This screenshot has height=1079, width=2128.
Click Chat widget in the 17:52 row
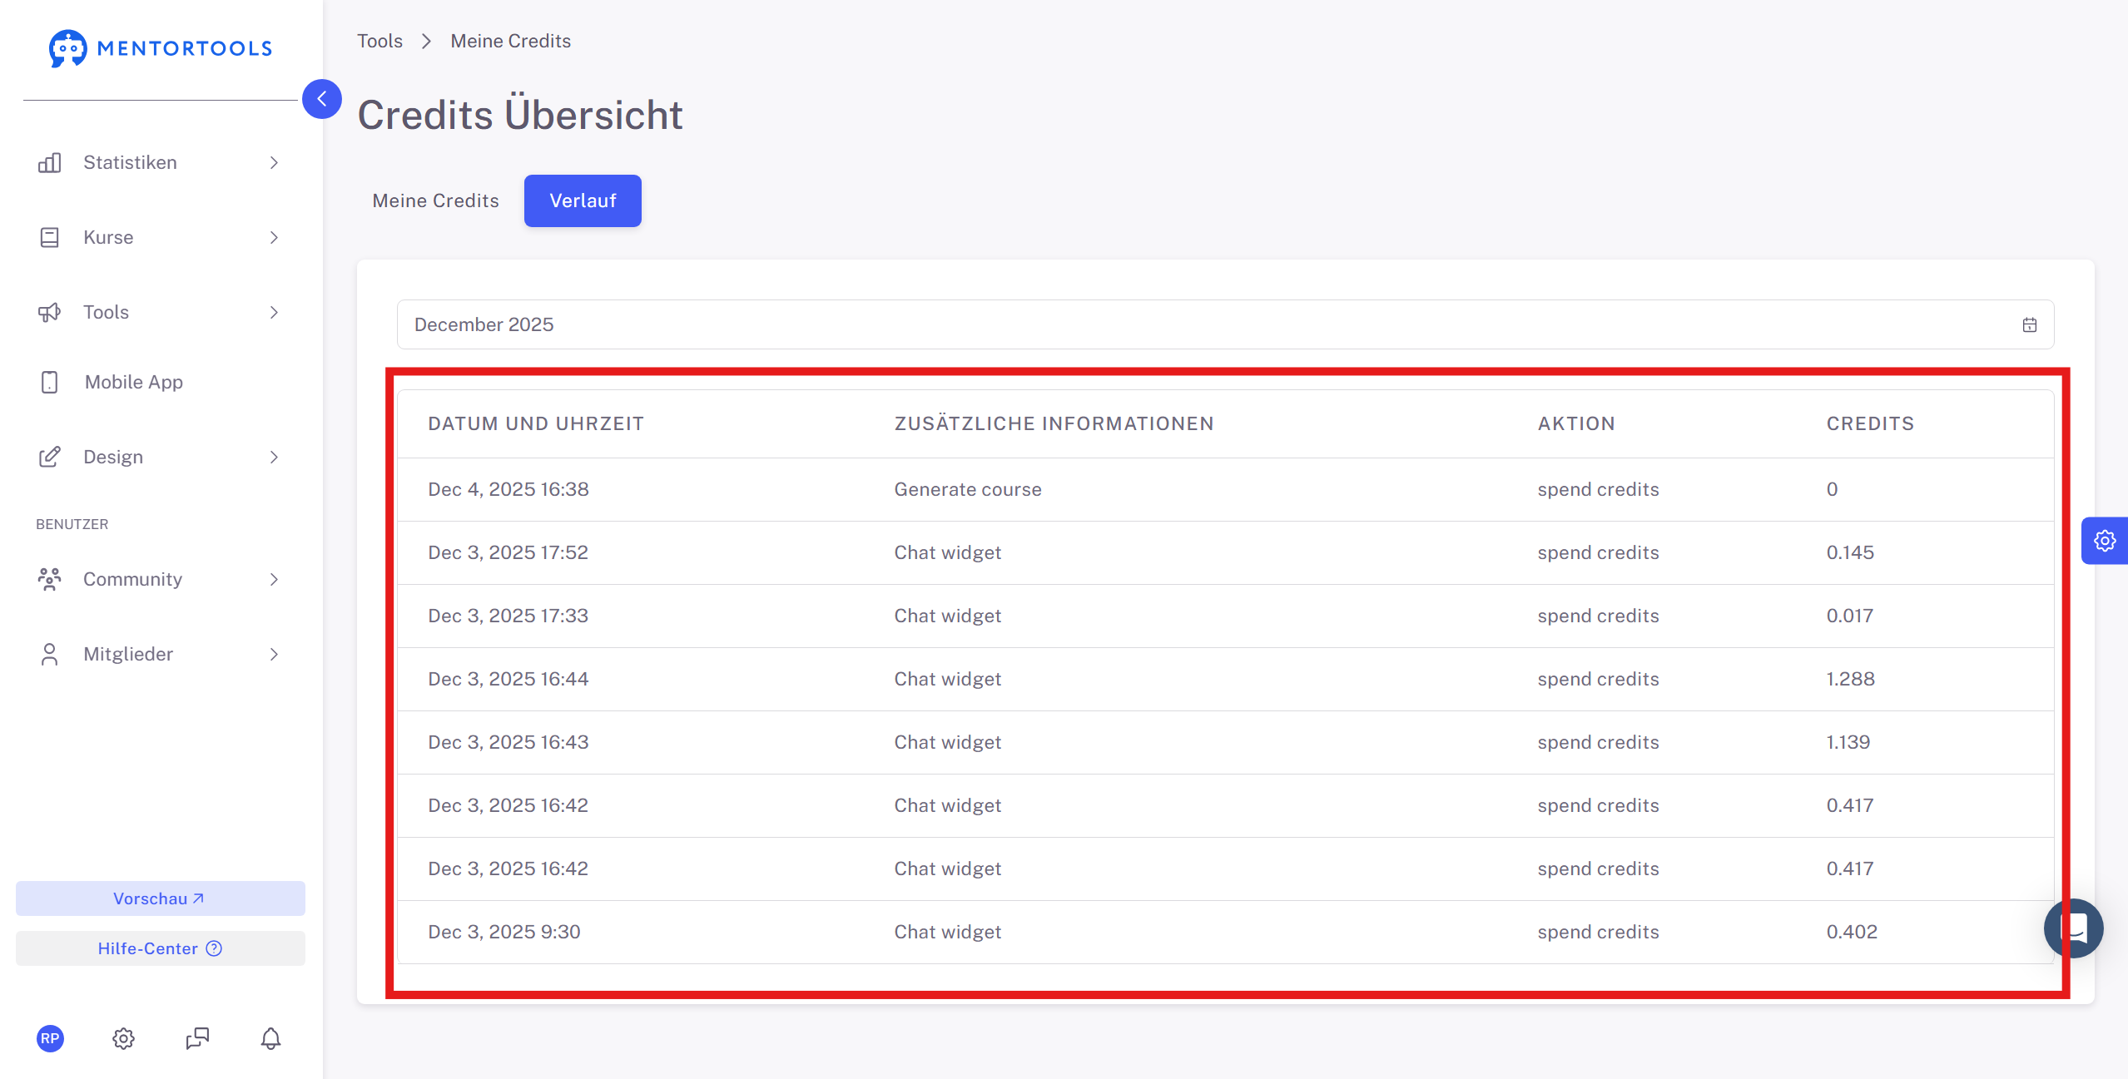tap(948, 552)
